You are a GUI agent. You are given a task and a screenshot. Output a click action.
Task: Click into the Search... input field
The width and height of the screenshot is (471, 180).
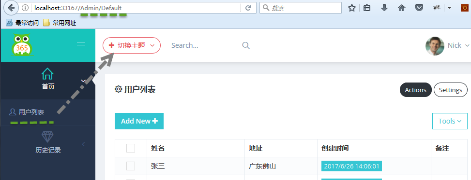click(204, 45)
